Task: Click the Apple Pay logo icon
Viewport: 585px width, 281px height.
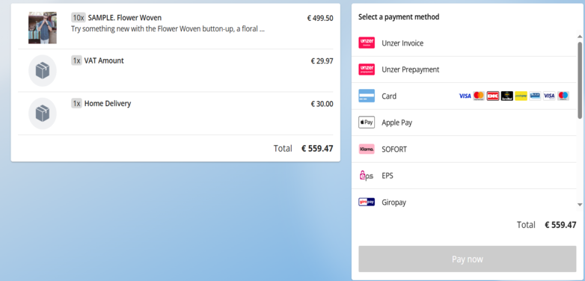Action: tap(367, 123)
